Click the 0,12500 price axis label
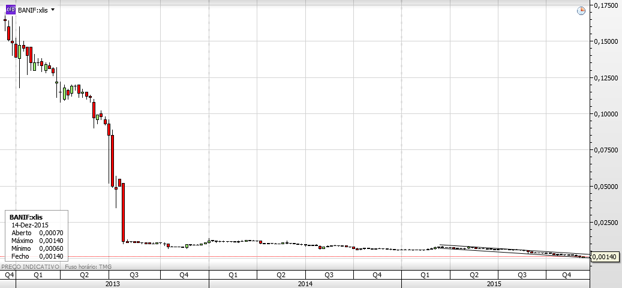Viewport: 622px width, 288px height. tap(607, 78)
